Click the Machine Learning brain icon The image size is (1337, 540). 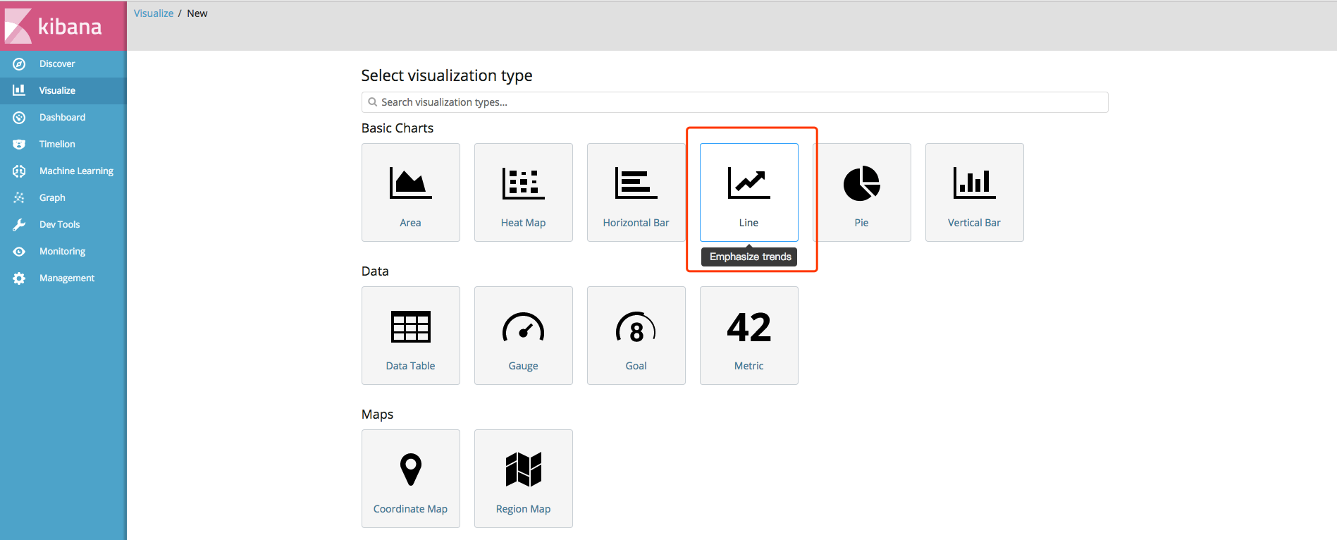coord(19,171)
